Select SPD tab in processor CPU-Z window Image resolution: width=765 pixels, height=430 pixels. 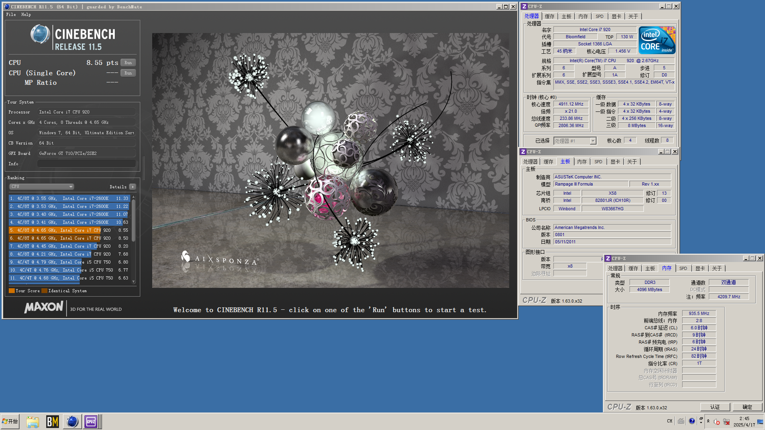(599, 16)
